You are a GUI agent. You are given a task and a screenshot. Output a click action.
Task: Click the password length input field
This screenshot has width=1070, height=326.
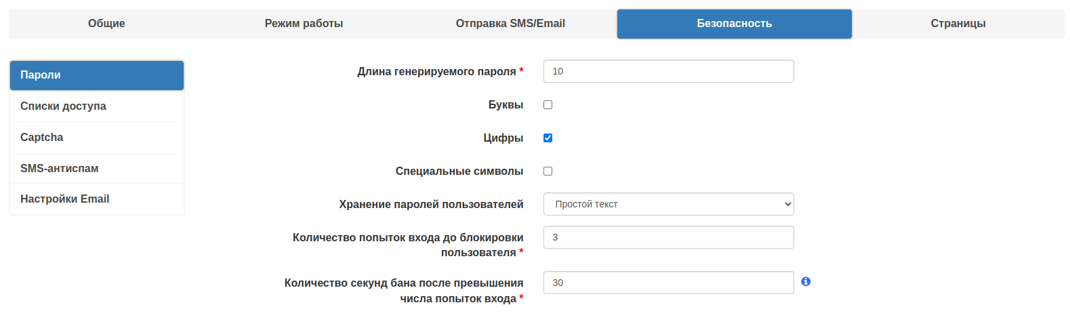click(668, 71)
